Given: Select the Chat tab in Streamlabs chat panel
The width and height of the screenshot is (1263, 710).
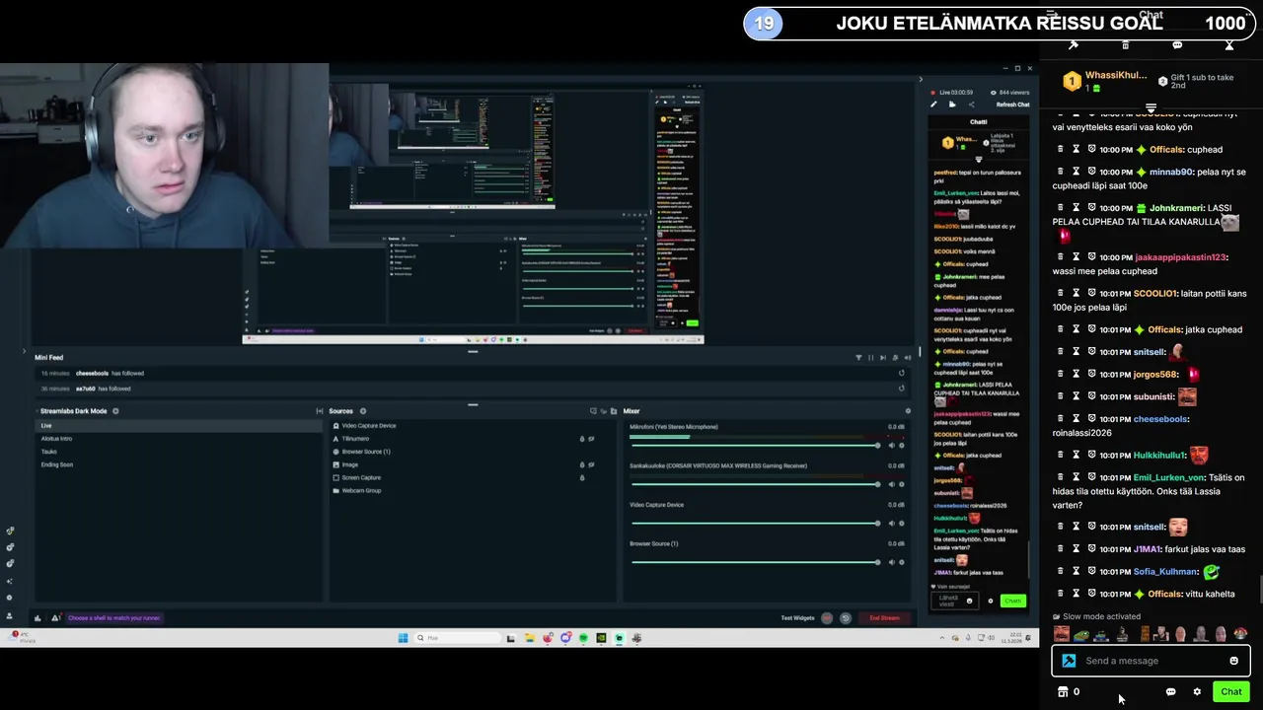Looking at the screenshot, I should click(x=979, y=122).
